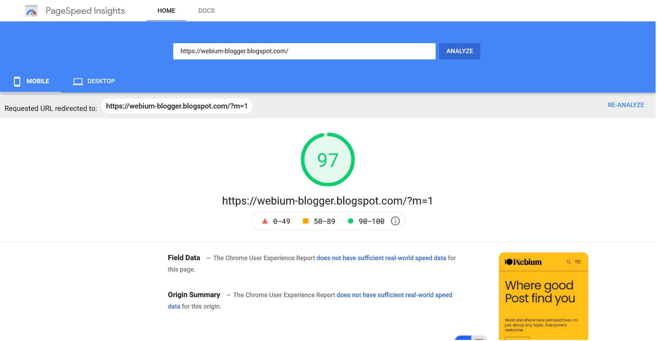Click 'Requested URL redirected to:' label
The width and height of the screenshot is (658, 341).
point(51,108)
